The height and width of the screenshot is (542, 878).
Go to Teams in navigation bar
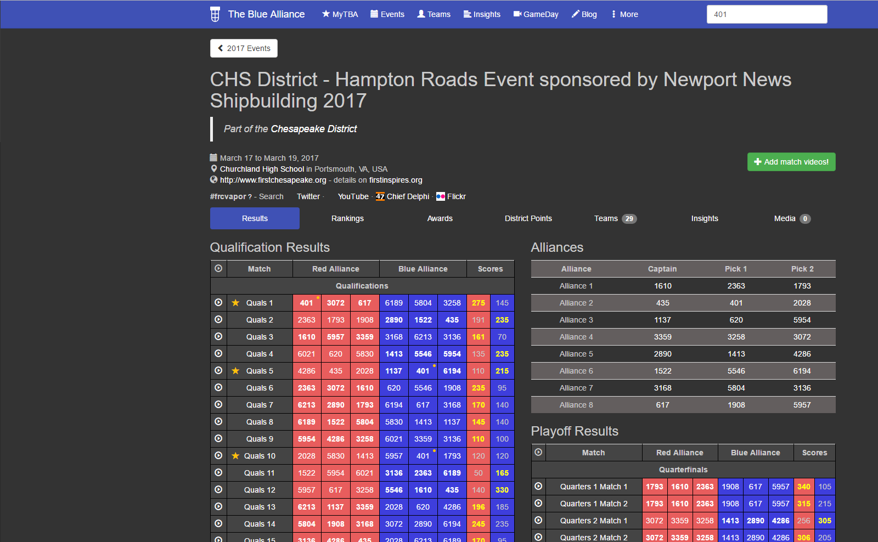click(434, 14)
